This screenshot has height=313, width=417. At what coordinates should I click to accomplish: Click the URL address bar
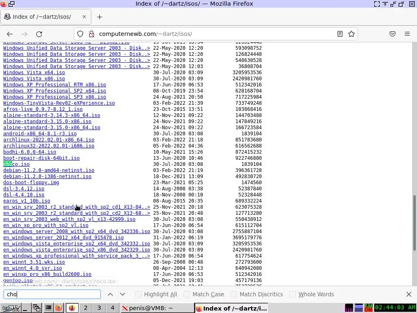tap(215, 34)
